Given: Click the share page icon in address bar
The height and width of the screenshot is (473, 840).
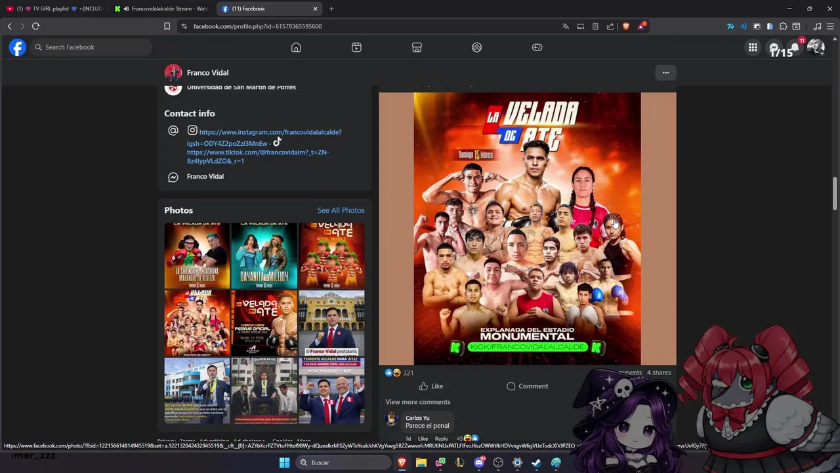Looking at the screenshot, I should pyautogui.click(x=610, y=26).
